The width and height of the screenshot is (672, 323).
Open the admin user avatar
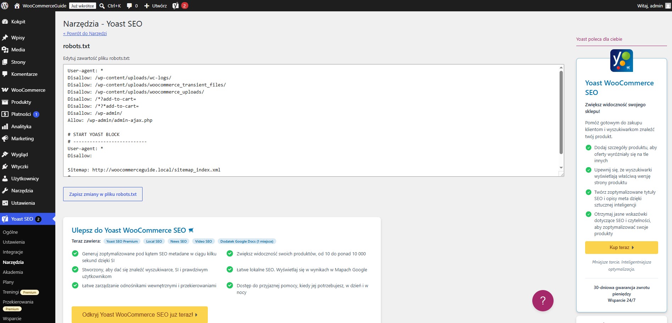click(x=668, y=6)
